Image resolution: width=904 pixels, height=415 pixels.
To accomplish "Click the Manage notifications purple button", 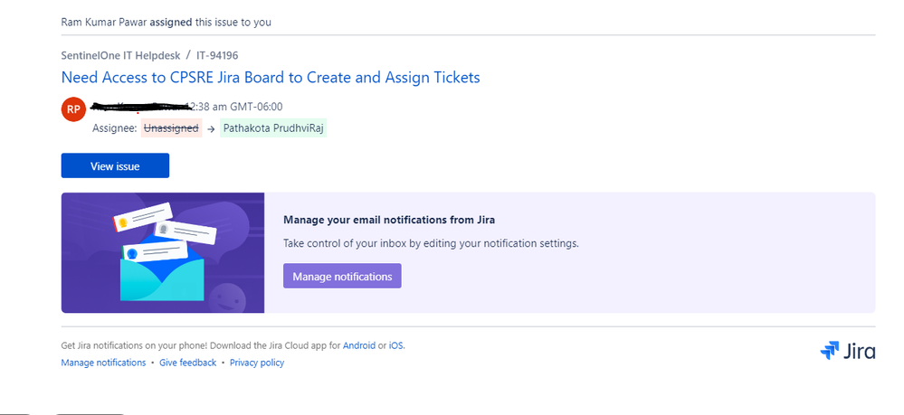I will (342, 276).
